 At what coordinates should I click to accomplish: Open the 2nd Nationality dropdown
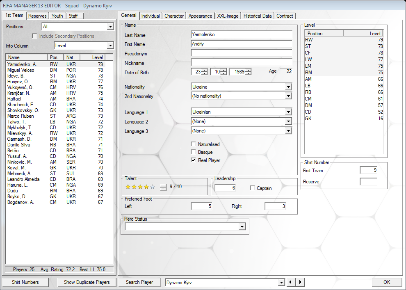[288, 96]
